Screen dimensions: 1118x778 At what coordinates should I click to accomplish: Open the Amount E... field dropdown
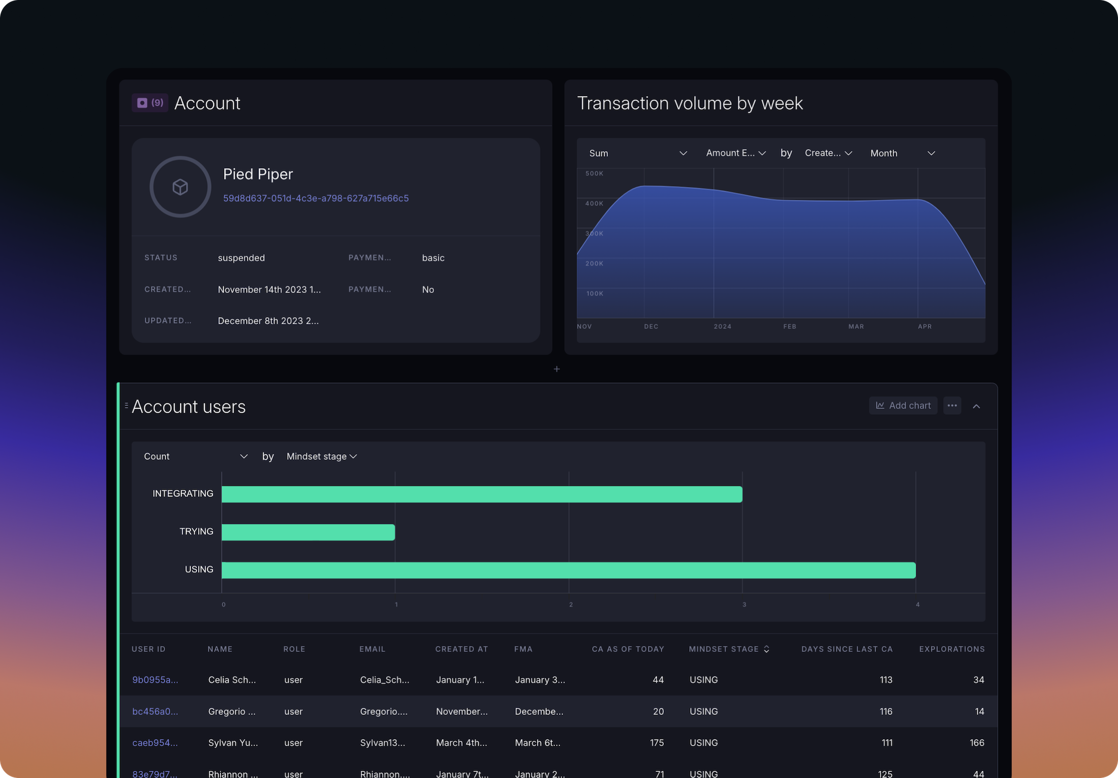(735, 153)
